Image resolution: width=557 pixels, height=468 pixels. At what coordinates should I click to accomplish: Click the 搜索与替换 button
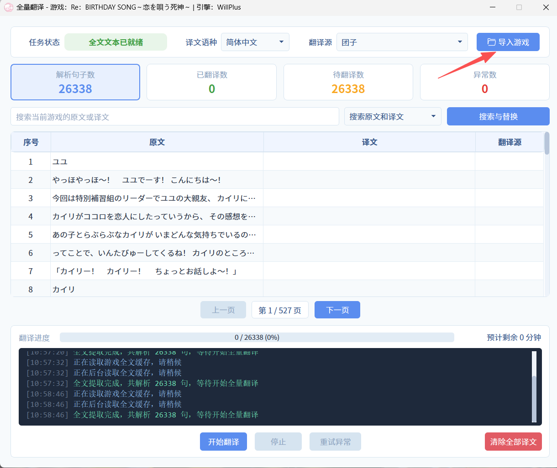coord(498,116)
